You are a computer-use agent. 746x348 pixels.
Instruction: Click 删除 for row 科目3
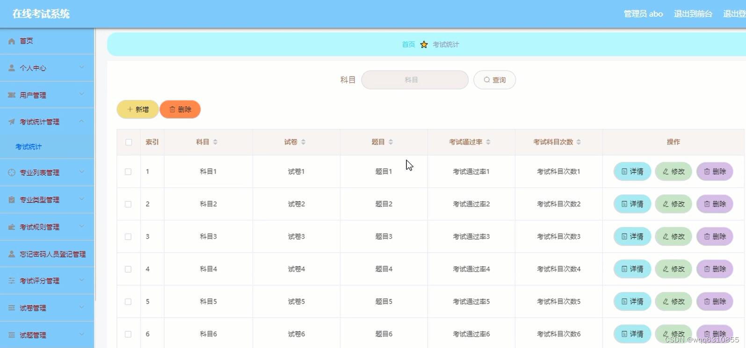click(x=715, y=237)
